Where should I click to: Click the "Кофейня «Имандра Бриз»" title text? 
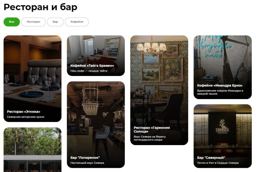coord(220,85)
